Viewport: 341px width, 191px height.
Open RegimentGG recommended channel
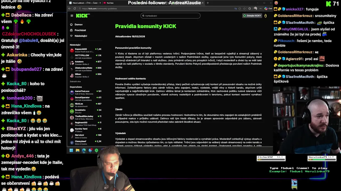point(86,124)
